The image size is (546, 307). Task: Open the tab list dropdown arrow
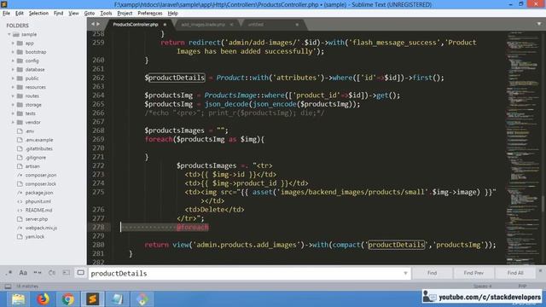tap(539, 24)
